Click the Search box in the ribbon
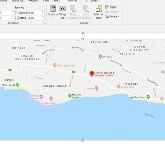 coord(92,1)
